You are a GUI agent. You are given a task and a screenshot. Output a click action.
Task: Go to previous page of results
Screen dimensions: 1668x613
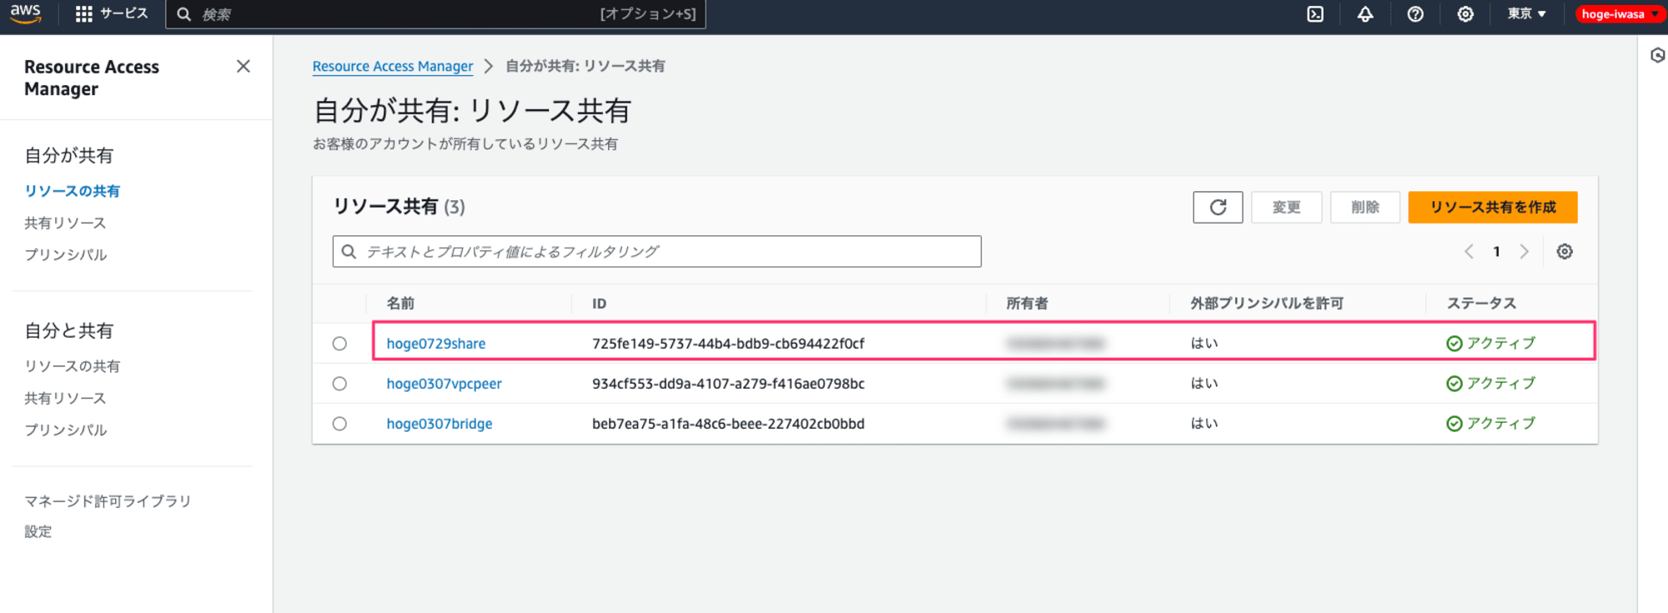tap(1469, 251)
